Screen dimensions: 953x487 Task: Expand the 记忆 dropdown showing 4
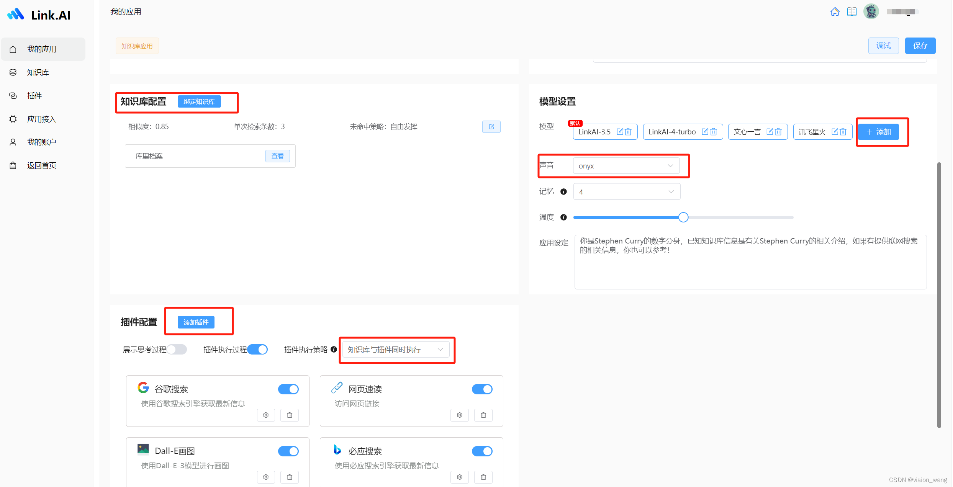pos(626,192)
